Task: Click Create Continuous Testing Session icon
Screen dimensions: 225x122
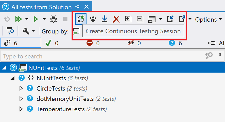Action: click(81, 19)
